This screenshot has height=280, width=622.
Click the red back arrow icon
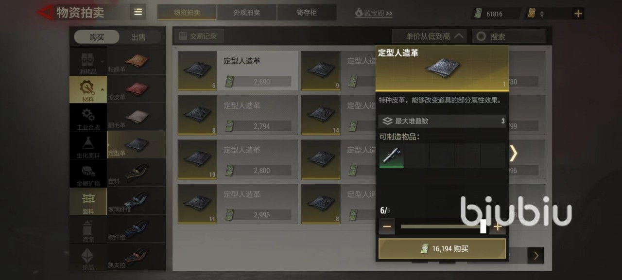tap(46, 12)
